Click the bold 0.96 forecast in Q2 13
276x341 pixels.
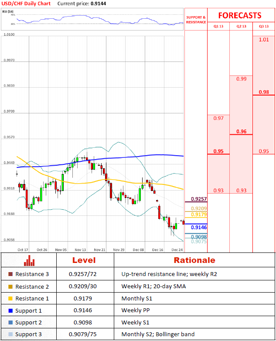[241, 131]
